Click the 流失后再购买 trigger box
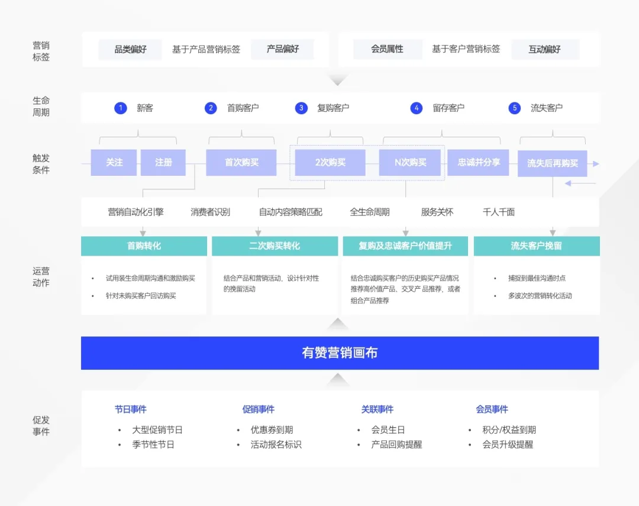 point(552,163)
